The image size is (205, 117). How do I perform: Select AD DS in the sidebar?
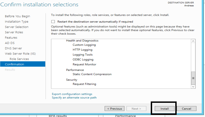(x=9, y=43)
